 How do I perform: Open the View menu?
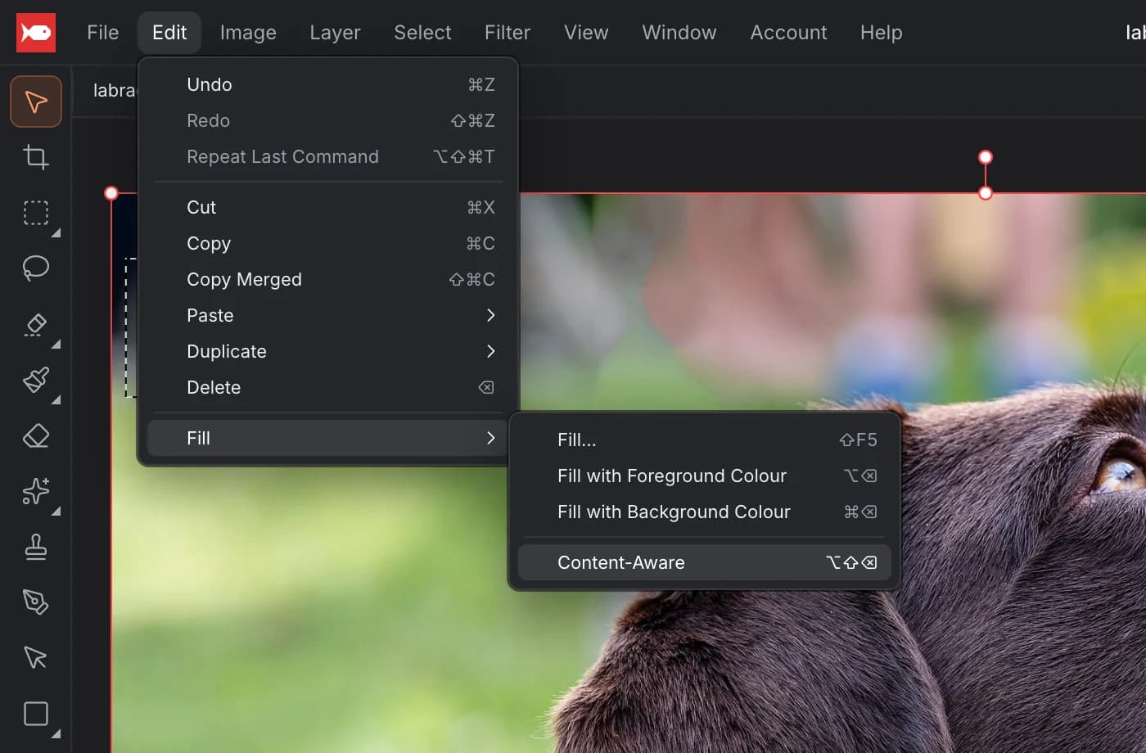(x=586, y=33)
